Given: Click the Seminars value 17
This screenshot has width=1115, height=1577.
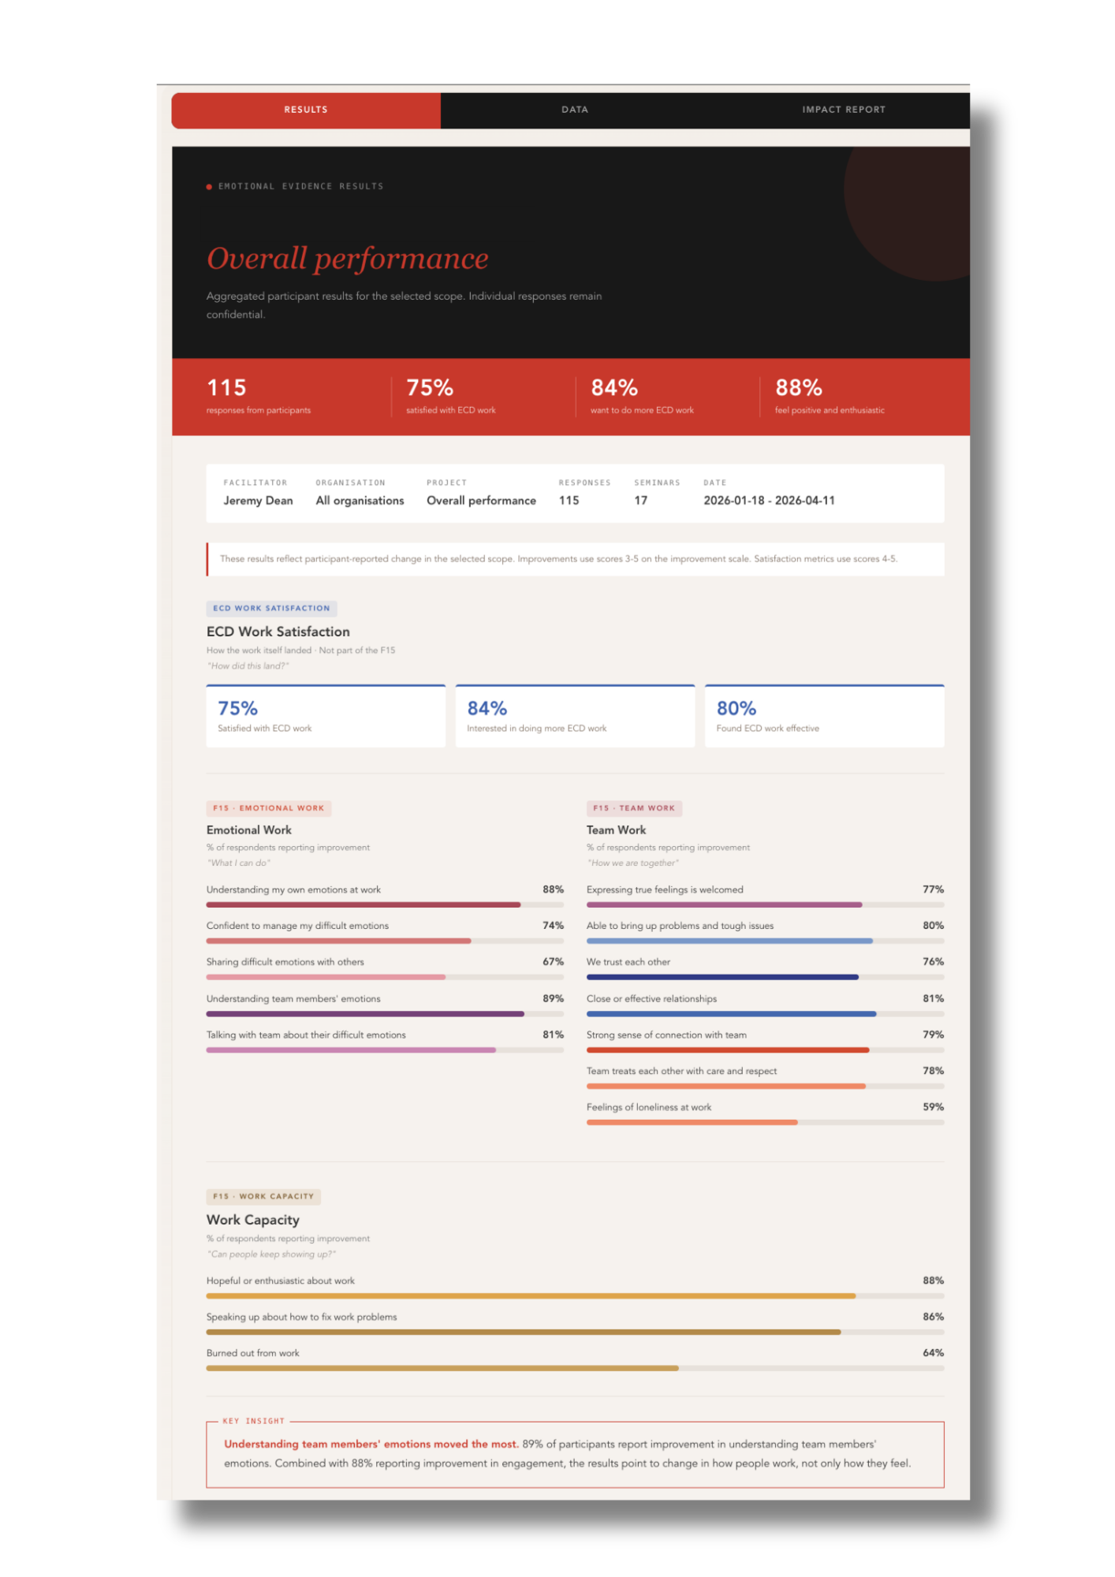Looking at the screenshot, I should click(x=641, y=501).
